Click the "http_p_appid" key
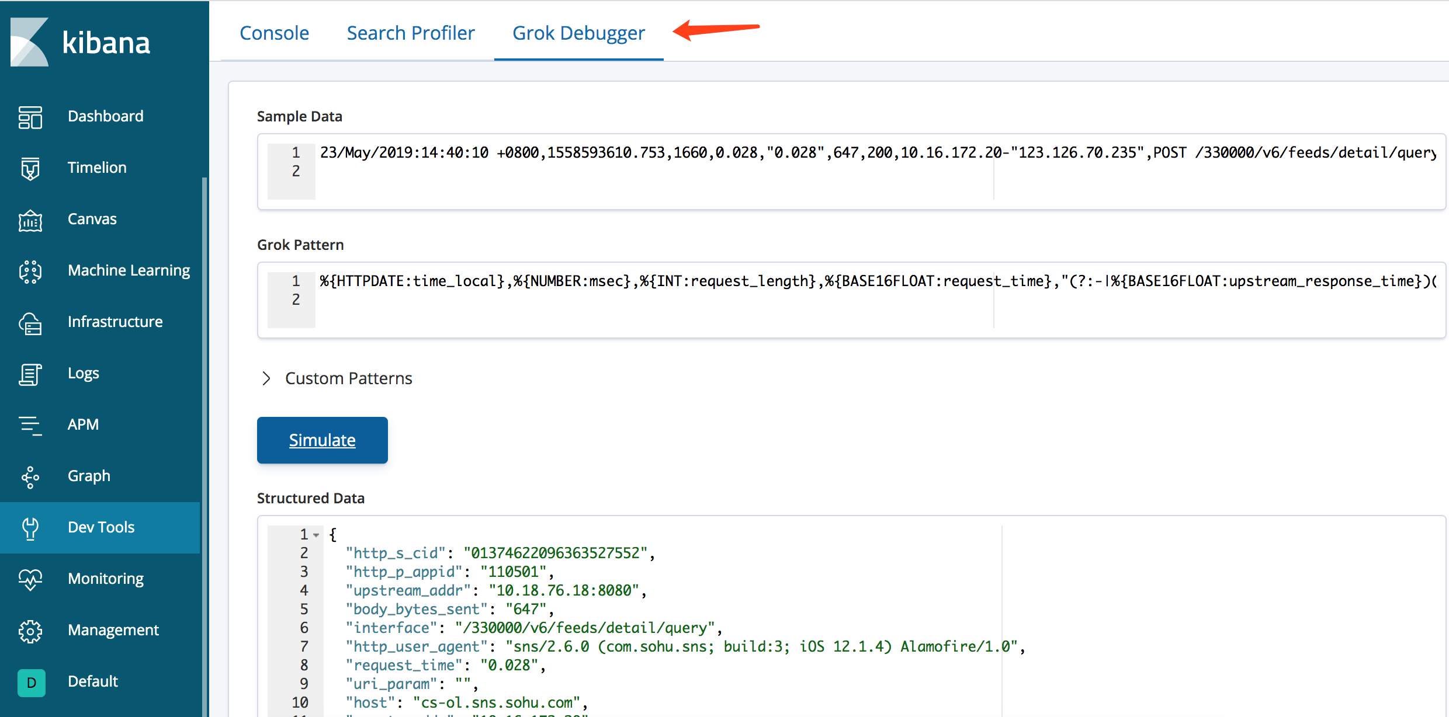This screenshot has width=1449, height=717. pyautogui.click(x=404, y=572)
